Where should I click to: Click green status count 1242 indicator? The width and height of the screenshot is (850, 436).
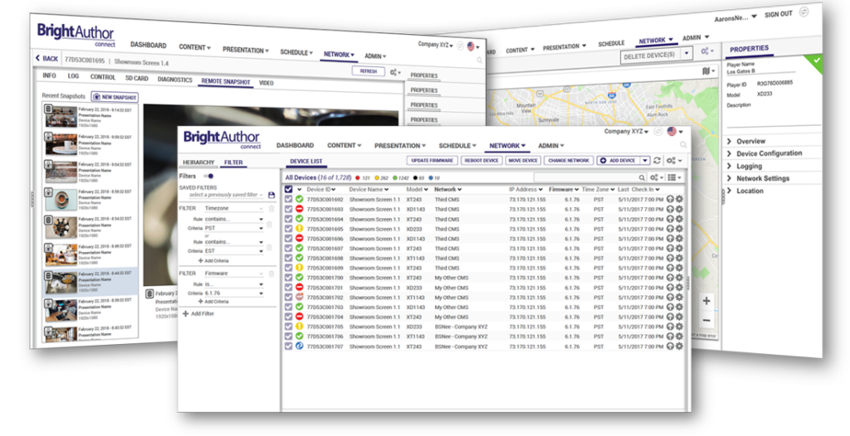click(x=401, y=177)
